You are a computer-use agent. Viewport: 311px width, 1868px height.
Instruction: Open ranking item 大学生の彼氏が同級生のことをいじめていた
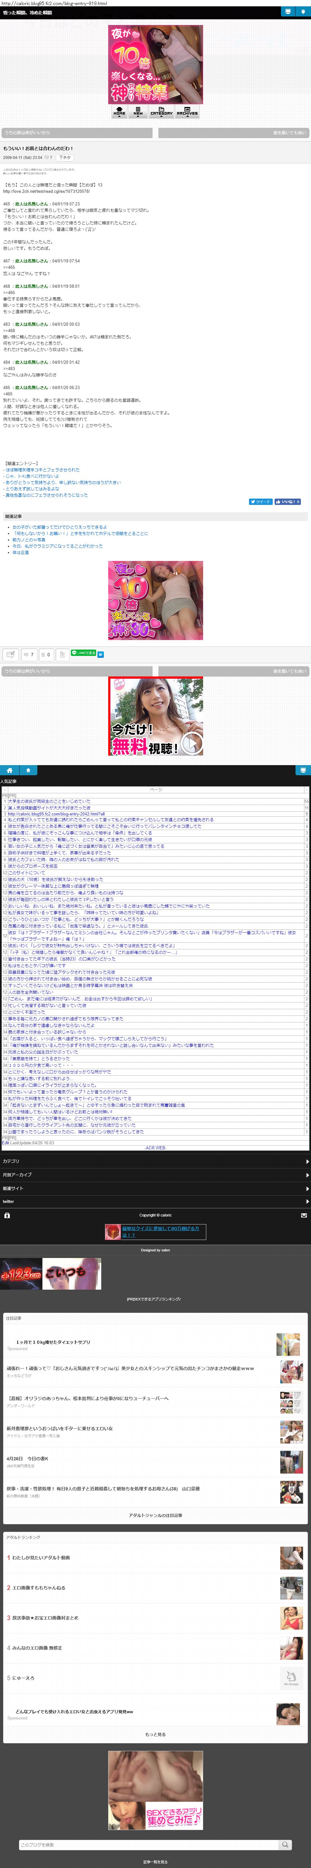(49, 801)
